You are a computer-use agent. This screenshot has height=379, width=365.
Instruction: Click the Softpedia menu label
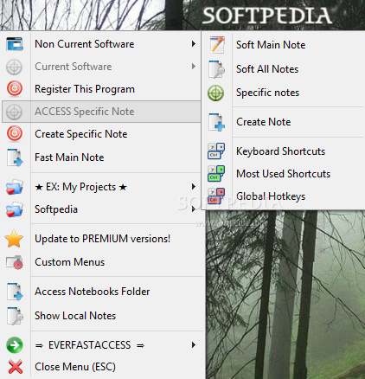click(56, 209)
